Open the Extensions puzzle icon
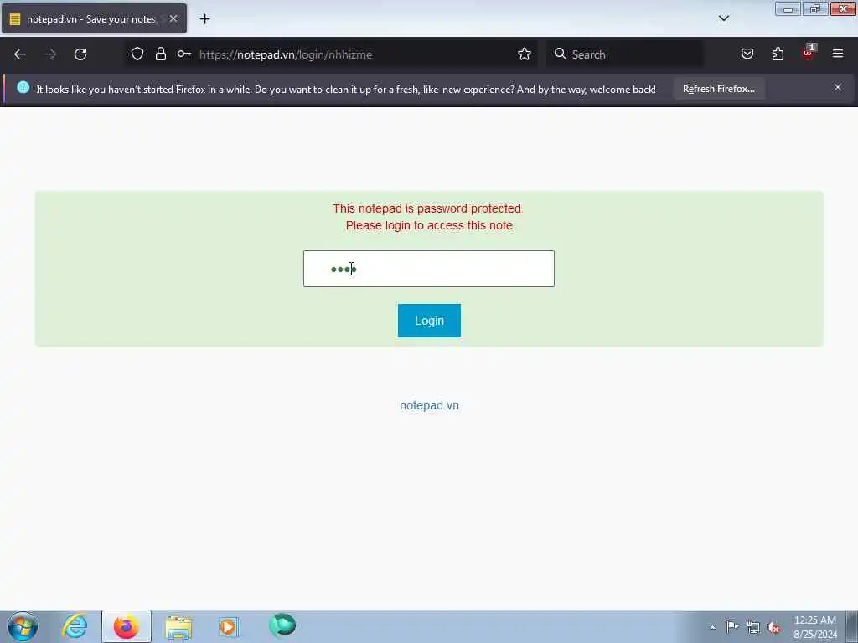Screen dimensions: 858x643 point(778,54)
